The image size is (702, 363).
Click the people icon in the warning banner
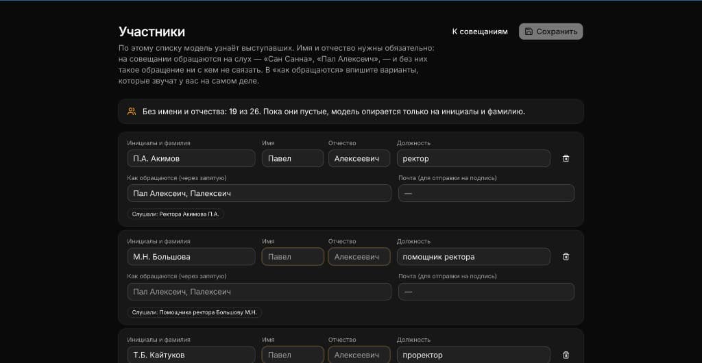pos(131,112)
